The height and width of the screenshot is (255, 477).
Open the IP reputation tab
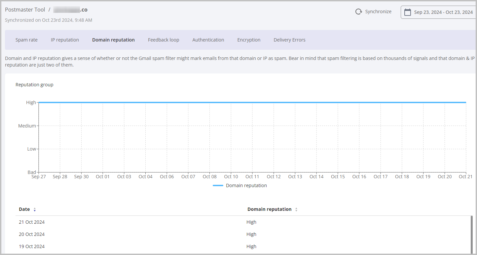point(65,40)
